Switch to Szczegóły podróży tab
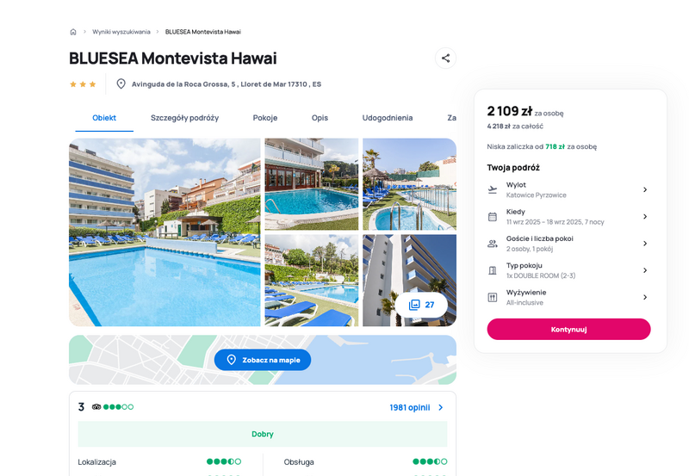 184,118
